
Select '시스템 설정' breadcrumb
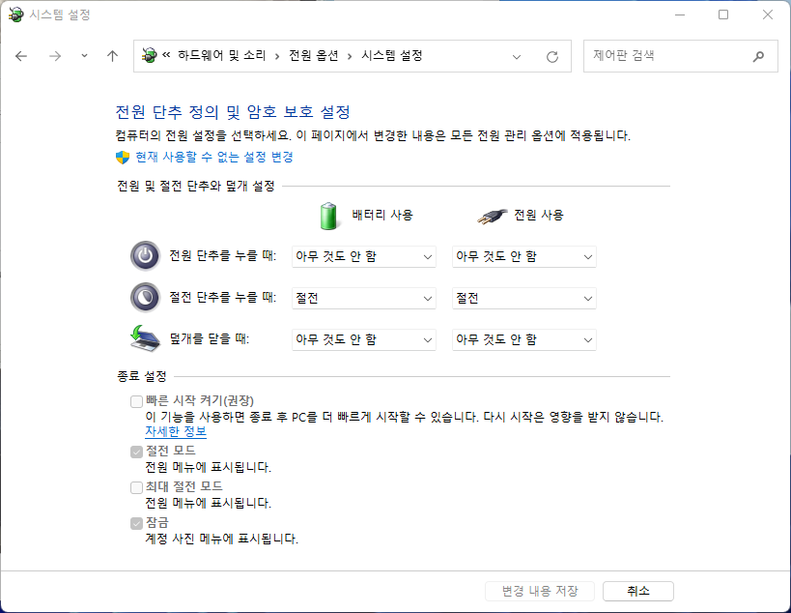tap(392, 55)
